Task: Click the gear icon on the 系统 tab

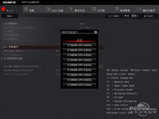Action: pos(26,9)
